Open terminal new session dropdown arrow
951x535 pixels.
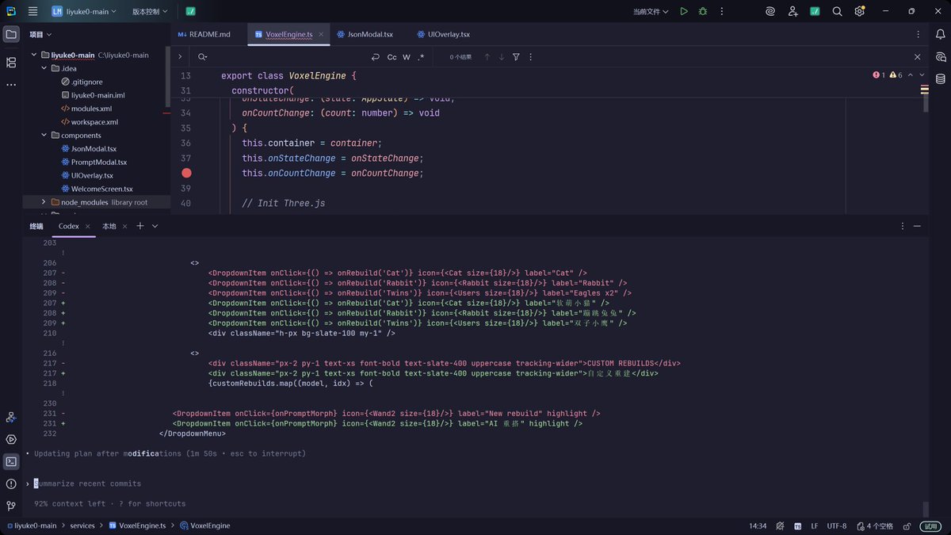(155, 226)
